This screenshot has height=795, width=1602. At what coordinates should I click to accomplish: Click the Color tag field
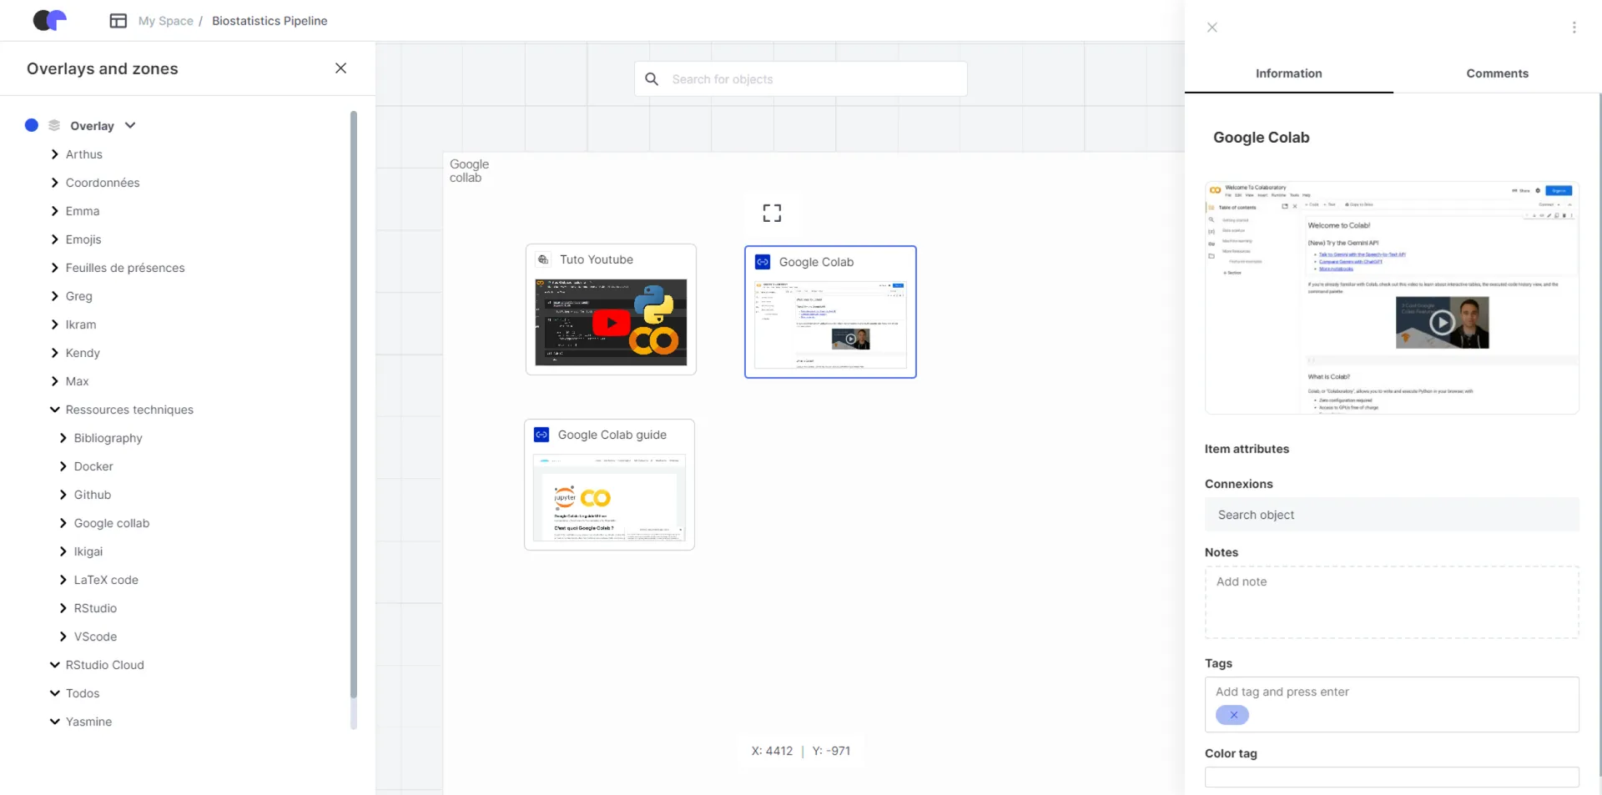1391,777
